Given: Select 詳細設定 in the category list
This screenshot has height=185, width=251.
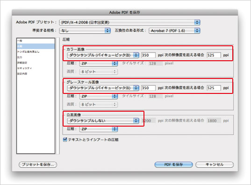Looking at the screenshot, I should (36, 63).
